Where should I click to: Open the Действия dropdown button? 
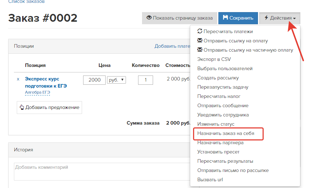pyautogui.click(x=280, y=18)
